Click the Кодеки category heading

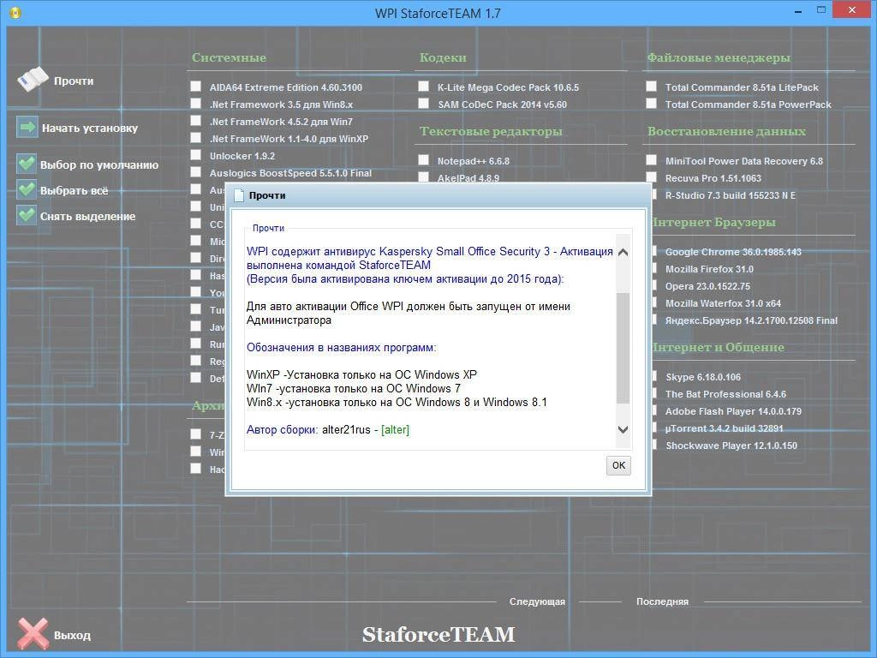(443, 57)
